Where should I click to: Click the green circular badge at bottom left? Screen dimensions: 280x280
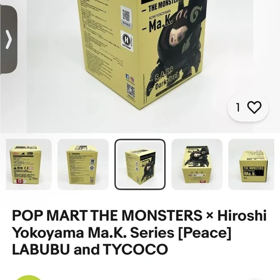pyautogui.click(x=28, y=278)
